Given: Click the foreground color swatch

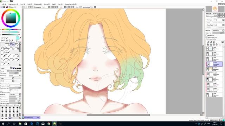Looking at the screenshot, I should (x=17, y=38).
